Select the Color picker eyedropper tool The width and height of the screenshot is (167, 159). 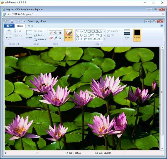(x=55, y=38)
